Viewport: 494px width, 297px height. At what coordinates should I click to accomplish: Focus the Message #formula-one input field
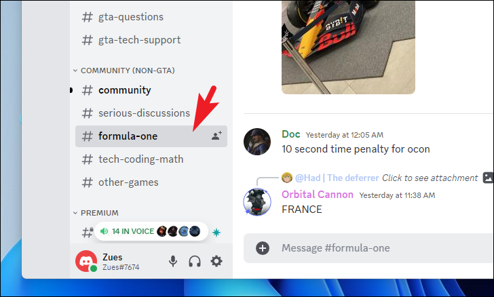[x=368, y=248]
